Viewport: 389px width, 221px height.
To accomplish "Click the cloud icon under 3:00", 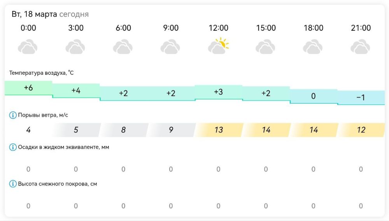I will coord(75,47).
